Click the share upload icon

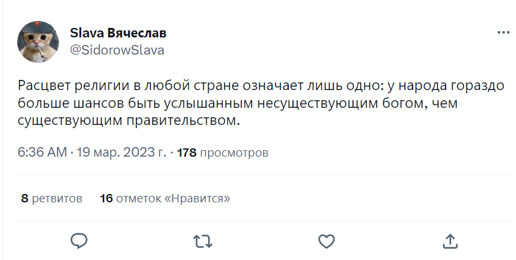[449, 241]
